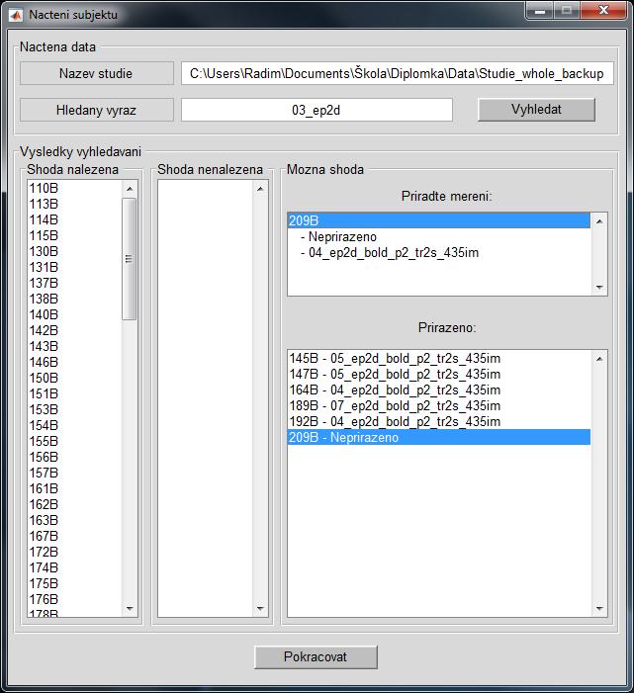Select subject 174B in the list

(74, 567)
